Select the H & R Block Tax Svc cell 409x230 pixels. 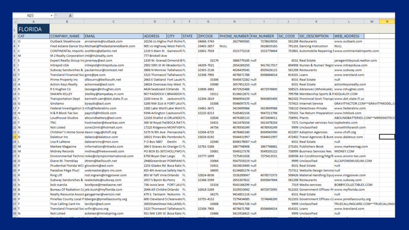tap(67, 113)
